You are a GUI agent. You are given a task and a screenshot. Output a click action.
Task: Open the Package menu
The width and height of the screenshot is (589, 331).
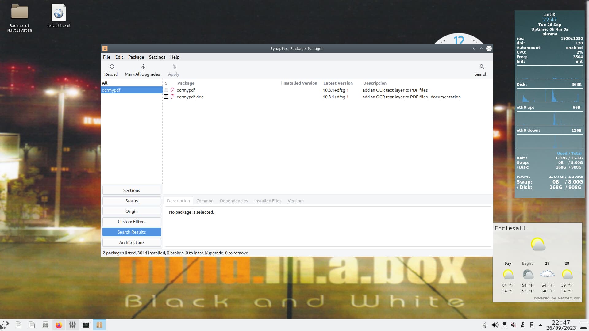(x=136, y=57)
